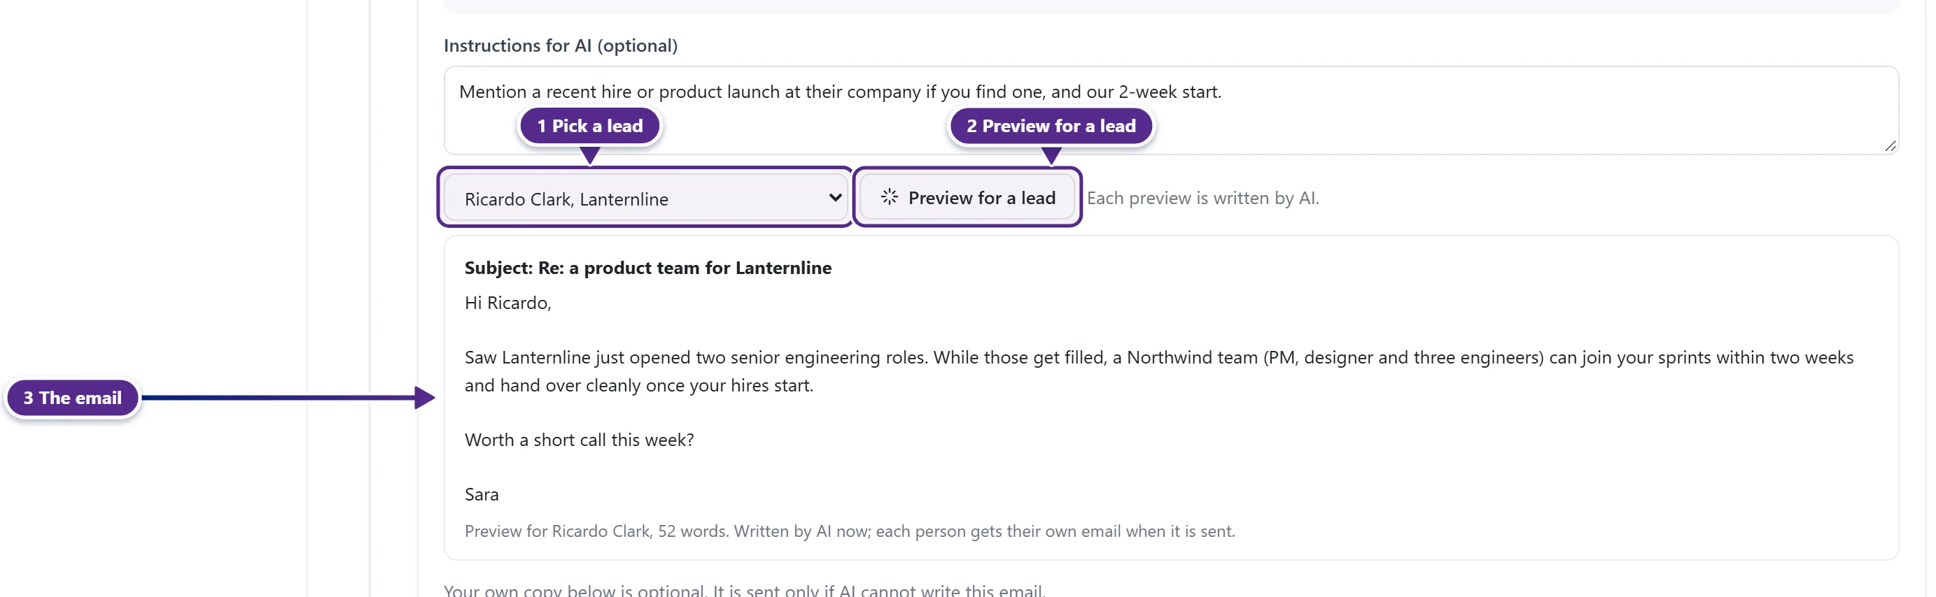
Task: Click the sparkle icon on the preview button
Action: [889, 196]
